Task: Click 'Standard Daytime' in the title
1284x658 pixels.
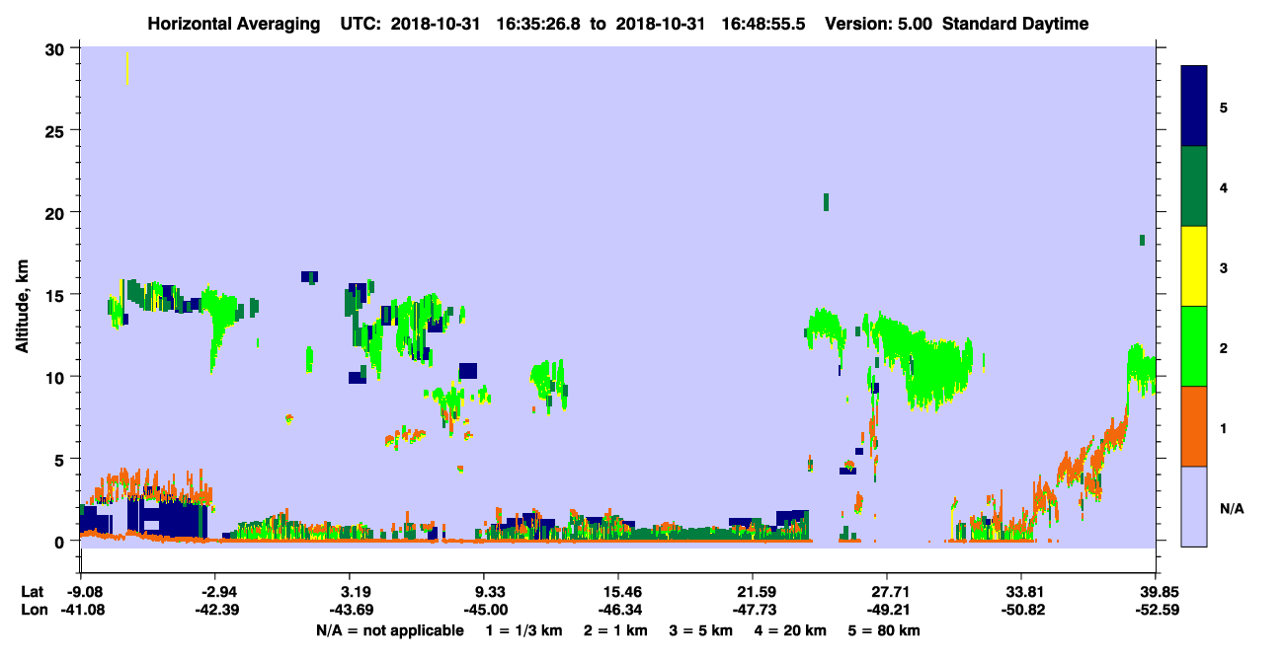Action: [x=1014, y=24]
